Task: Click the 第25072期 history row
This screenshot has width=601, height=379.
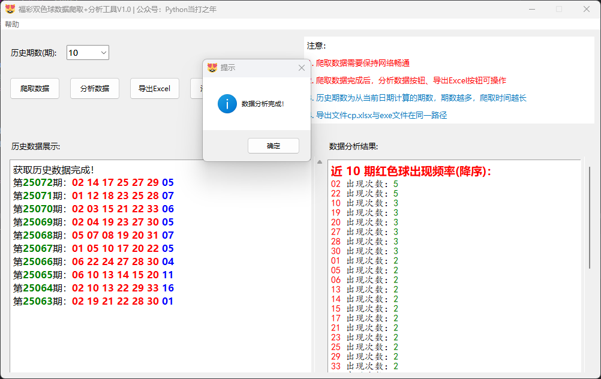Action: [x=94, y=182]
